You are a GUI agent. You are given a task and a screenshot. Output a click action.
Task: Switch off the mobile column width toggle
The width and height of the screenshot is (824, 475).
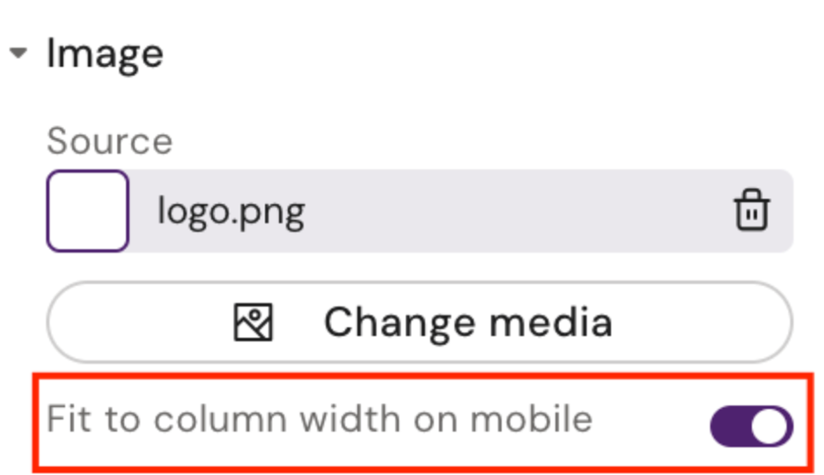[x=751, y=426]
